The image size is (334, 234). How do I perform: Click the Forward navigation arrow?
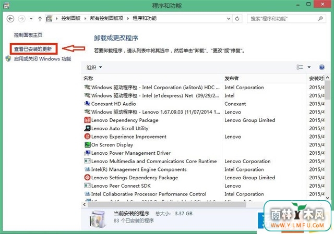pos(21,19)
